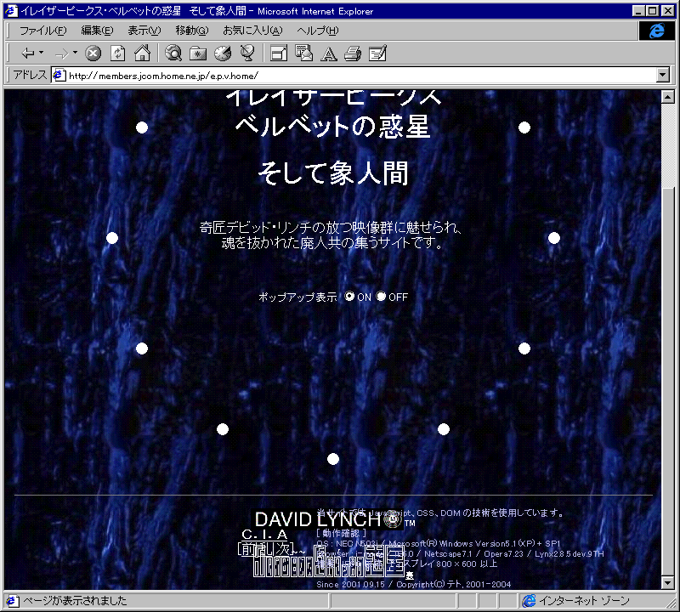Click the DAVID LYNCH banner link
Image resolution: width=680 pixels, height=612 pixels.
click(x=327, y=519)
